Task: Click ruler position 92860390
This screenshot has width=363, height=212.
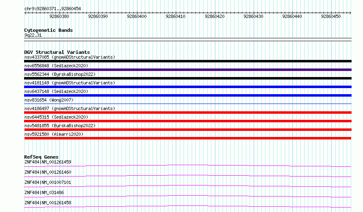Action: click(98, 16)
